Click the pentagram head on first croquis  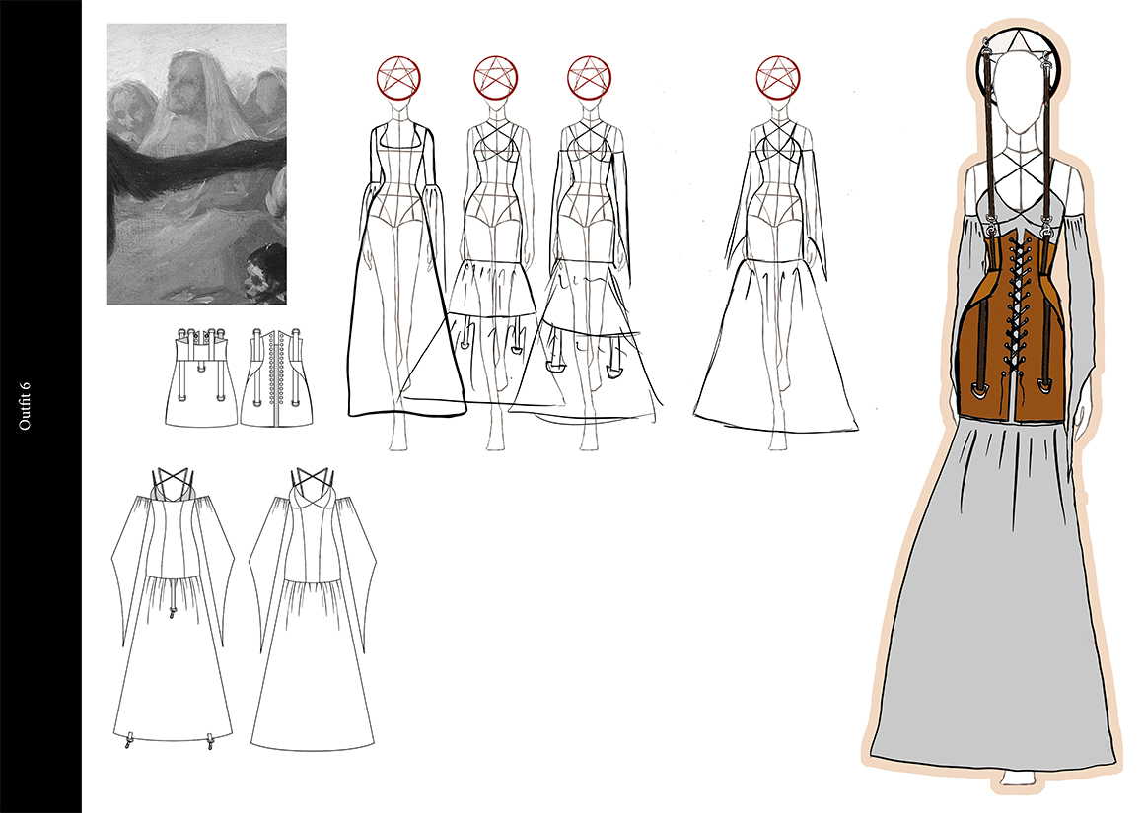point(398,77)
